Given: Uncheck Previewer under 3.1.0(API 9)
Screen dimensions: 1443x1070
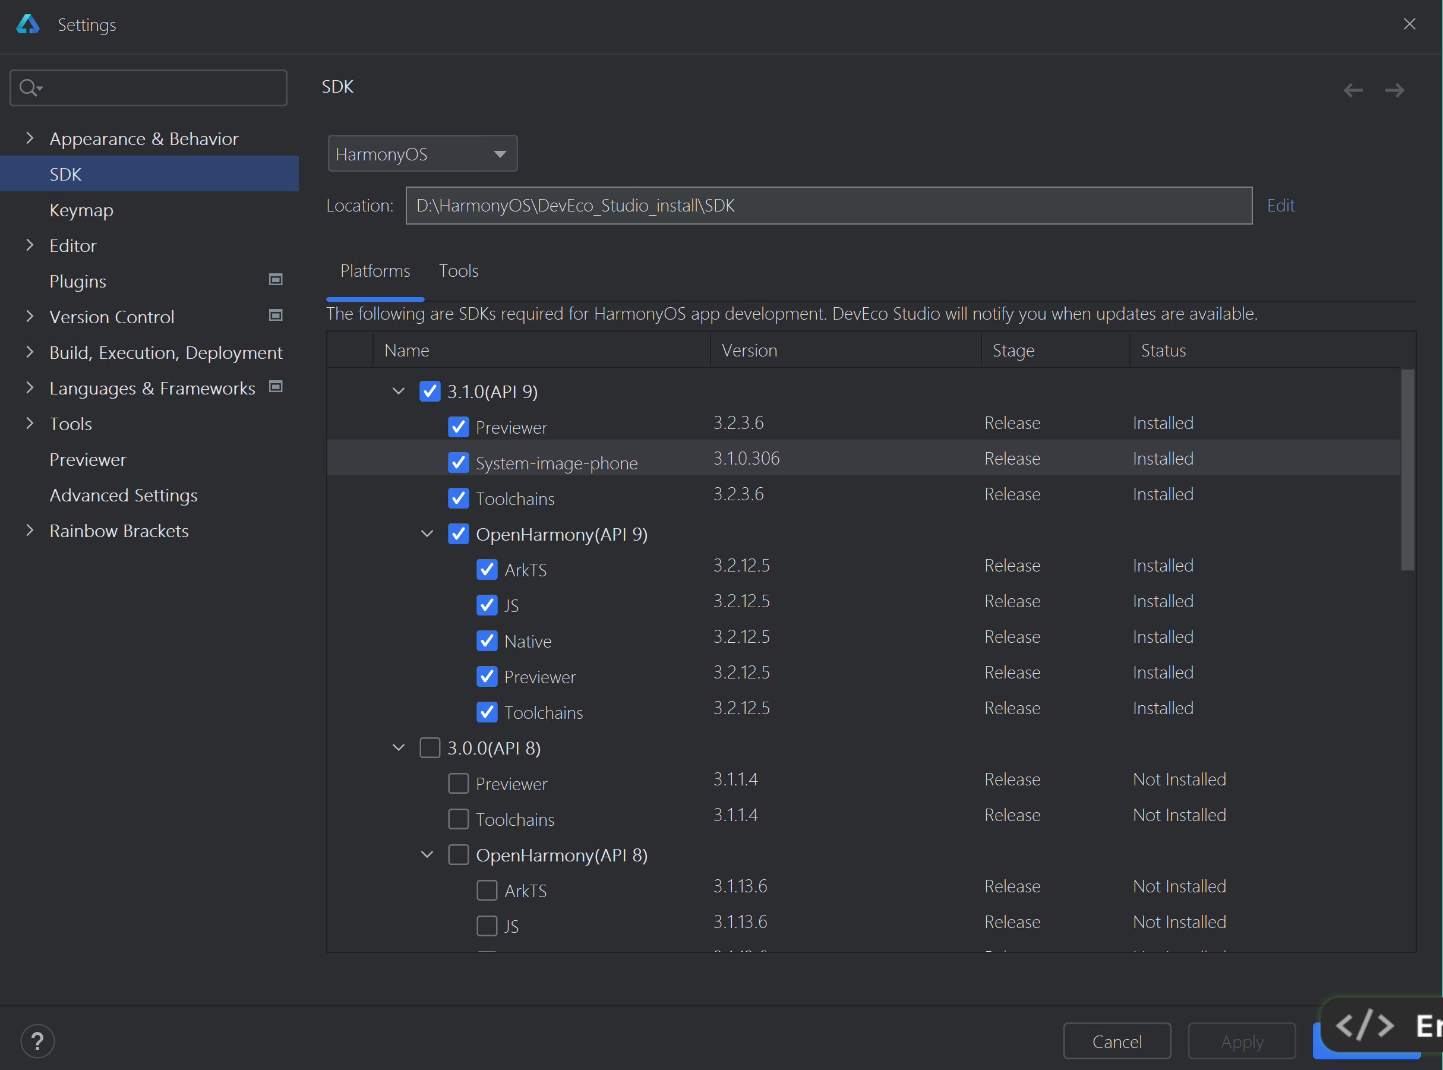Looking at the screenshot, I should 459,427.
